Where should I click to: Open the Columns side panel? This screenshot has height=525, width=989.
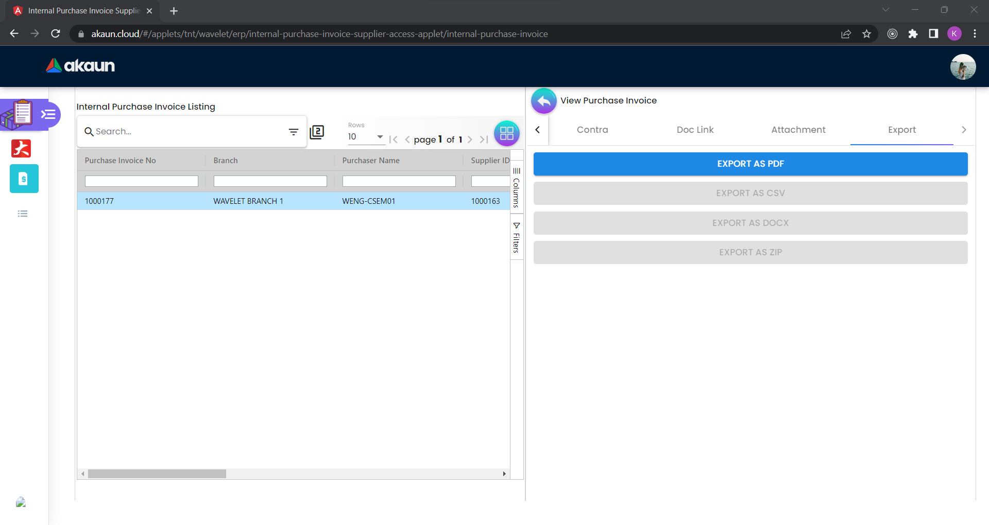pos(516,187)
